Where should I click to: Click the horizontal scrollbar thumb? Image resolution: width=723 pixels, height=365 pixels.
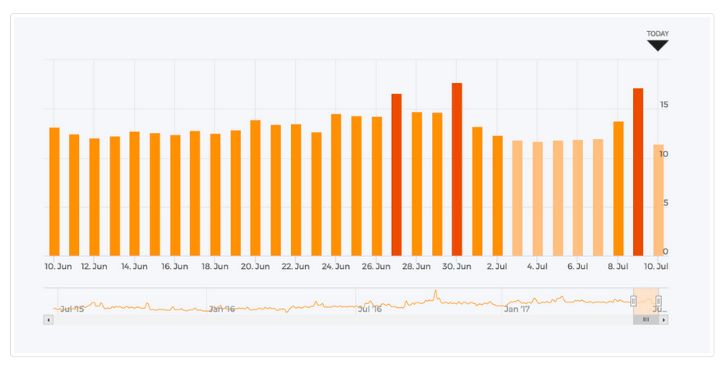646,320
